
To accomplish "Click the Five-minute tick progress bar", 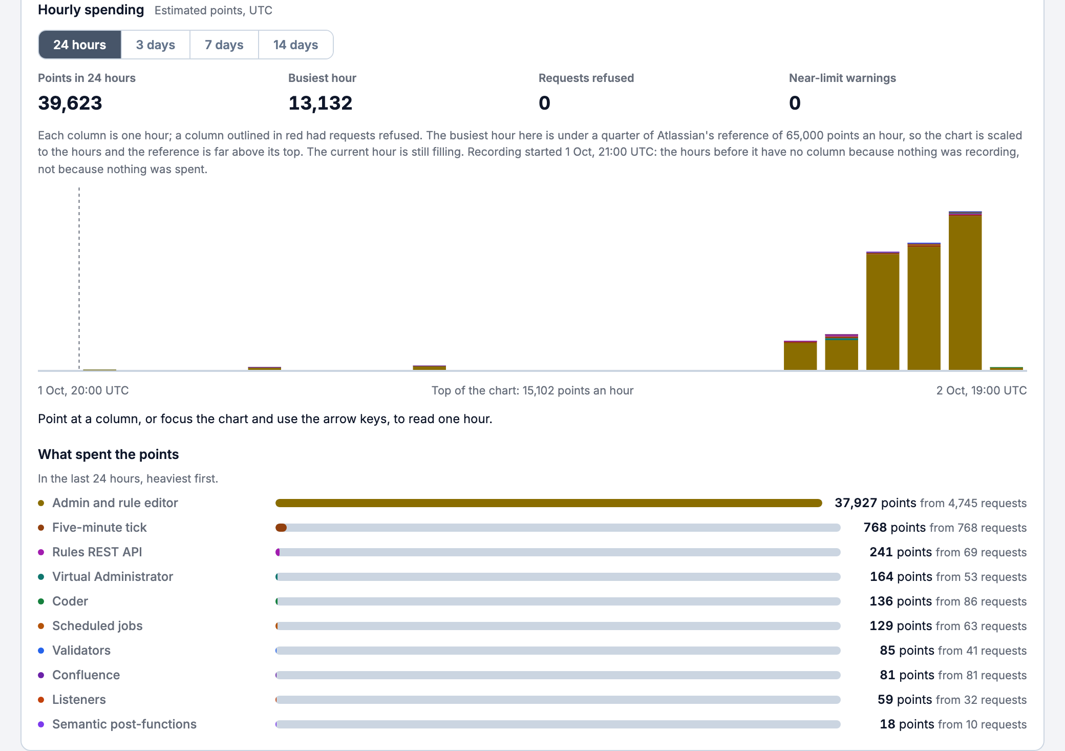I will [x=558, y=528].
